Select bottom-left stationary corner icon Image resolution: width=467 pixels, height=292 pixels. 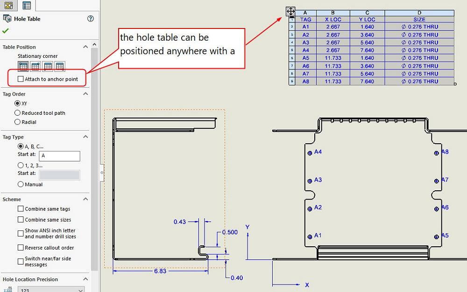pyautogui.click(x=48, y=66)
